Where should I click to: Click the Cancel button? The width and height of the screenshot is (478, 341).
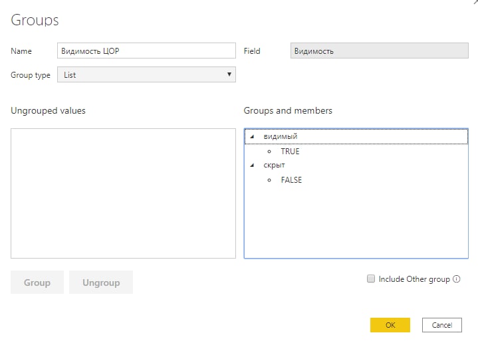pos(442,325)
